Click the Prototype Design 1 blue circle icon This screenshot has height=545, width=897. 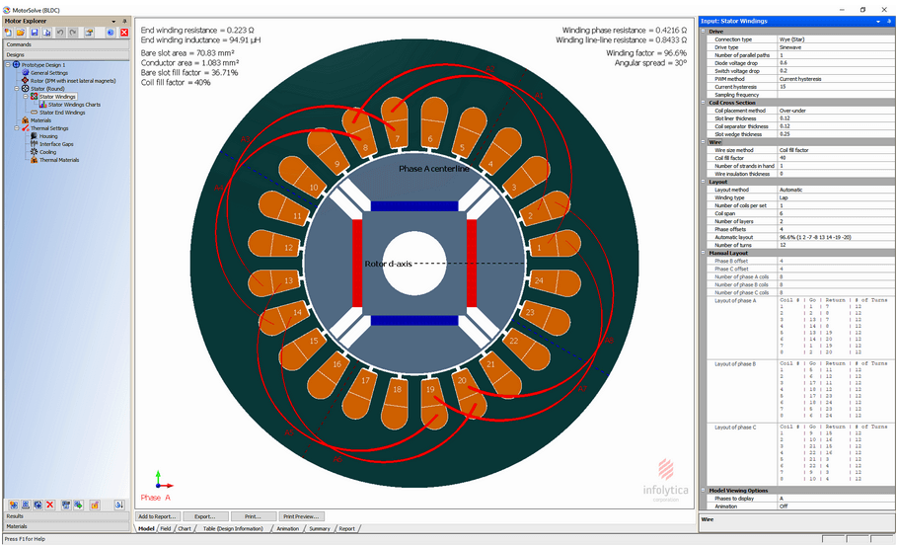coord(17,65)
